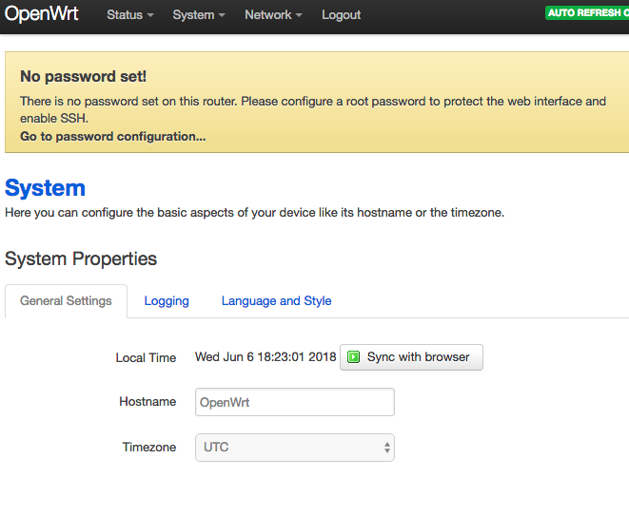Click the "No password set!" warning heading
Viewport: 629px width, 516px height.
coord(83,76)
